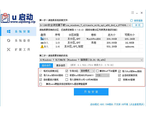
Task: Enable 解决sata硬盘系统迁移到PCIe固态硬盘蓝屏 checkbox
Action: pyautogui.click(x=41, y=84)
